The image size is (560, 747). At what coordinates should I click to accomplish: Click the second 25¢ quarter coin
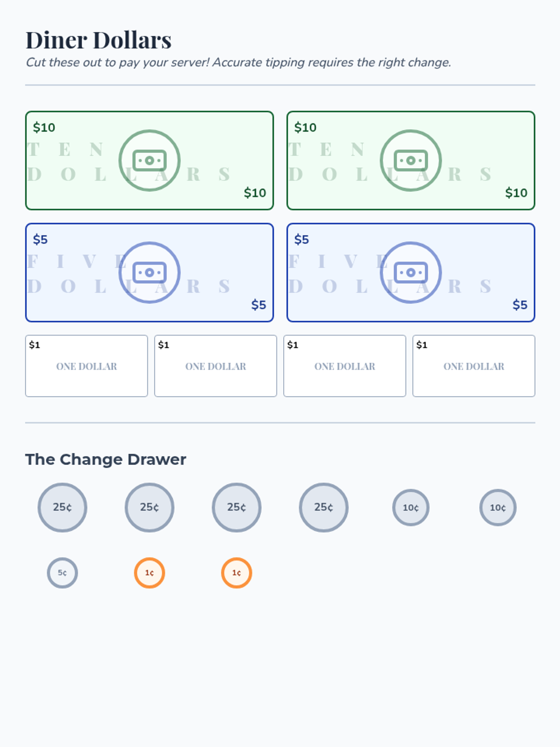pyautogui.click(x=149, y=507)
